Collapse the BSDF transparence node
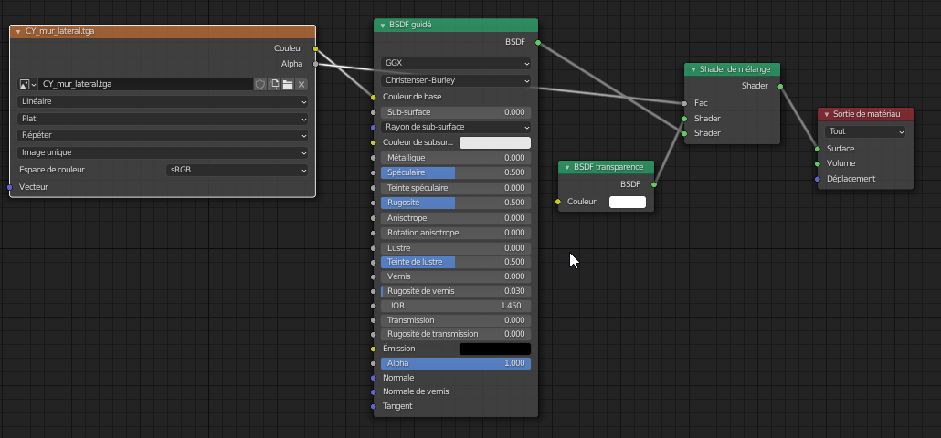The height and width of the screenshot is (438, 941). (567, 167)
